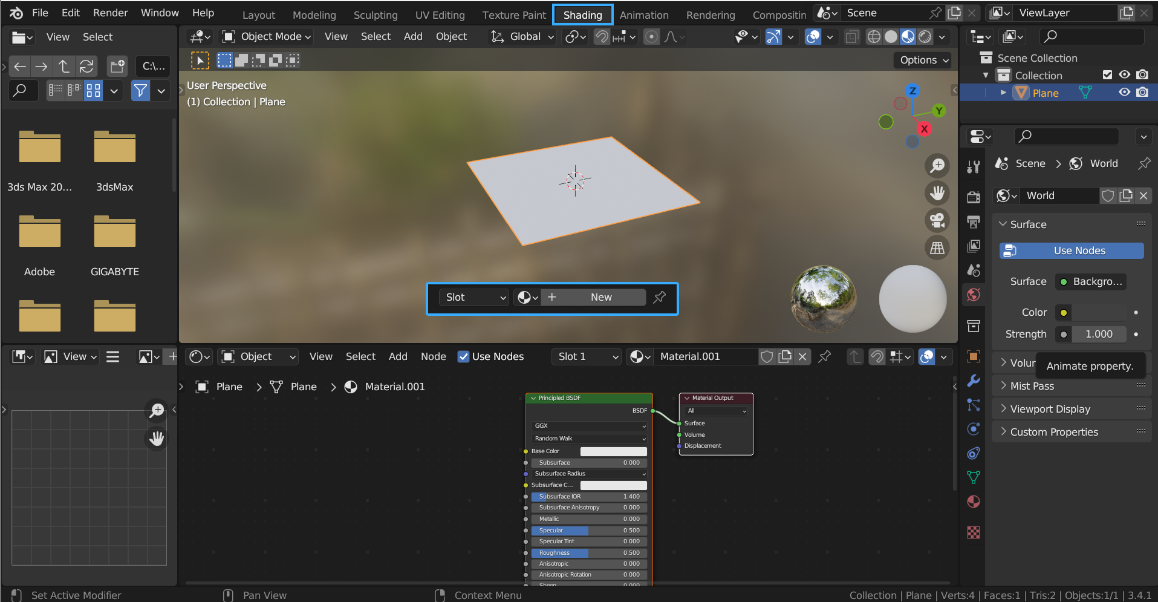Open Object Data properties green triangle icon
Screen dimensions: 1158x602
974,477
